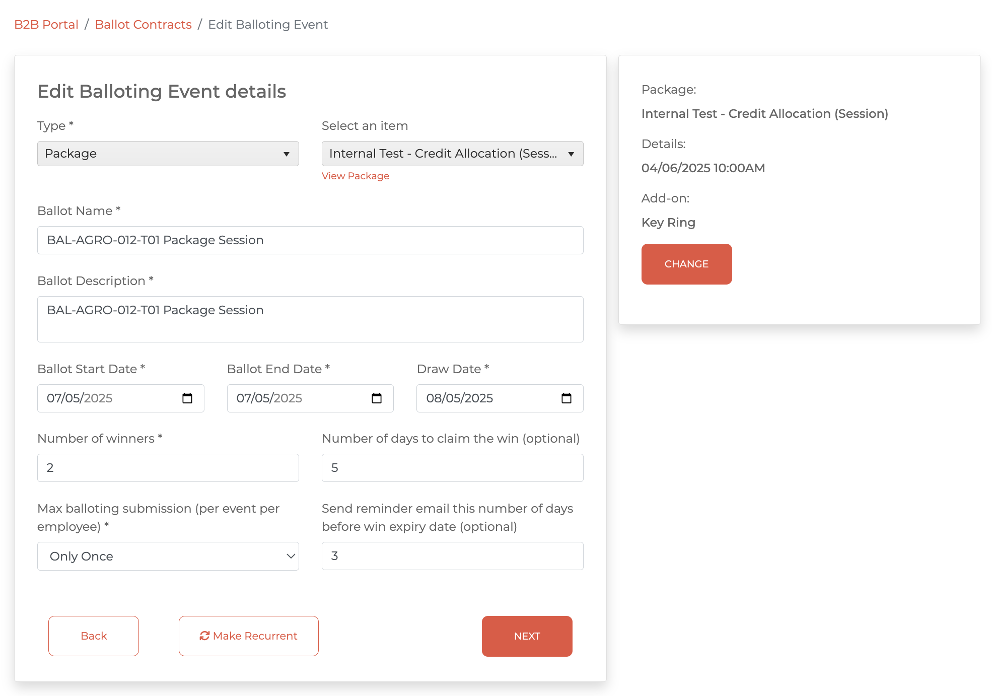
Task: Open the Ballot End Date calendar picker
Action: click(377, 398)
